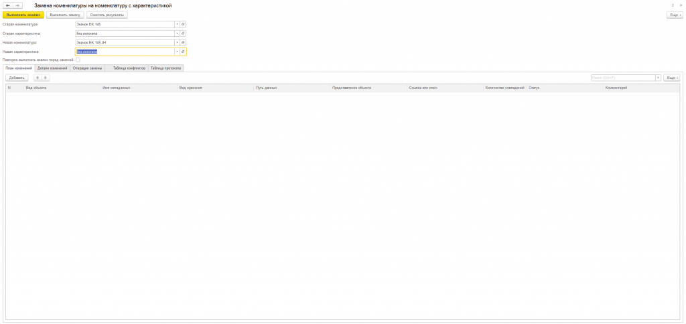Image resolution: width=686 pixels, height=324 pixels.
Task: Expand the Старая характеристика dropdown arrow
Action: [177, 33]
